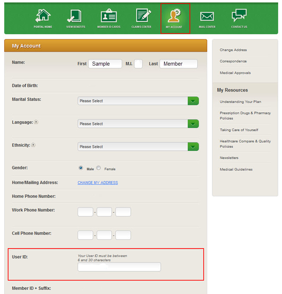Expand the Ethnicity dropdown
Image resolution: width=282 pixels, height=294 pixels.
tap(138, 147)
